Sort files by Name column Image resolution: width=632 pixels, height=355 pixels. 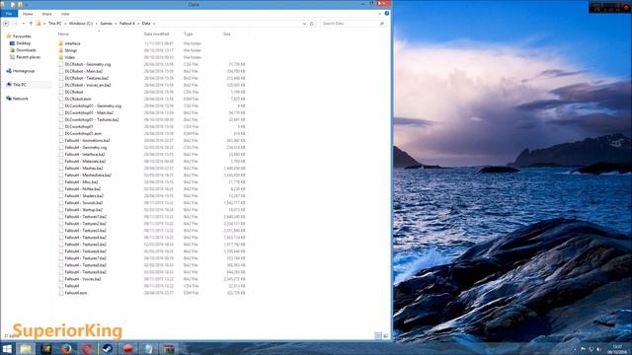click(x=63, y=35)
